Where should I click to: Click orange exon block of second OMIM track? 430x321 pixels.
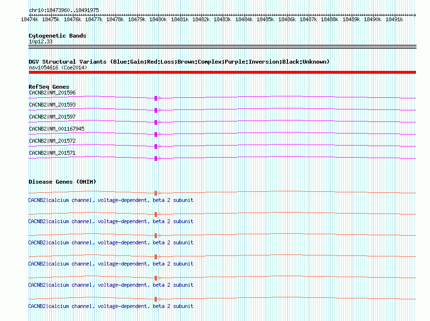pyautogui.click(x=156, y=214)
